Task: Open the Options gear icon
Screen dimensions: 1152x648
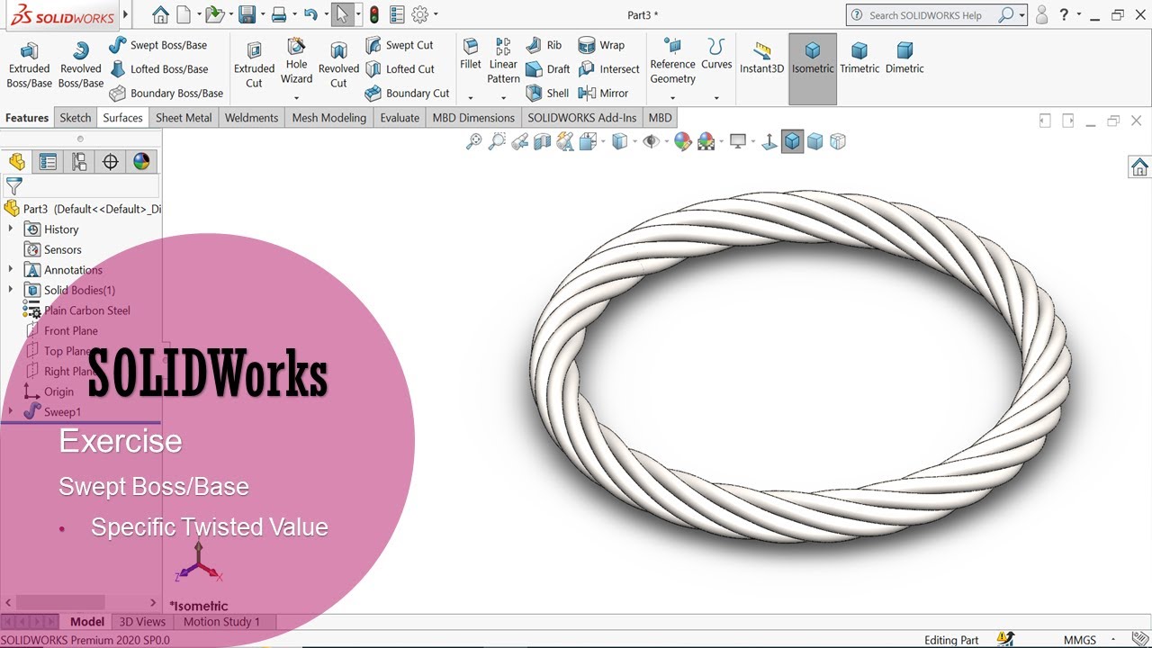Action: [x=419, y=14]
